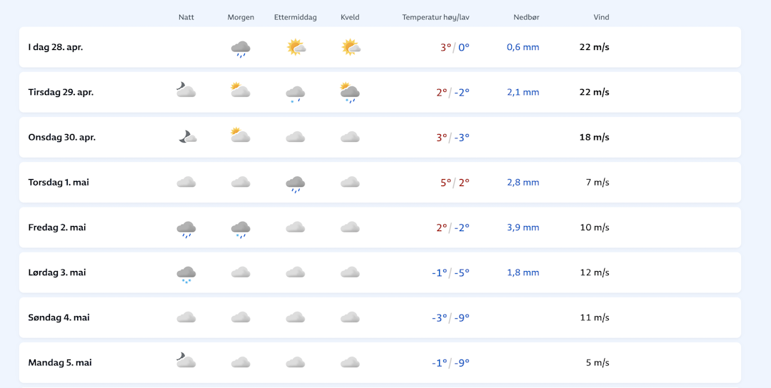Image resolution: width=771 pixels, height=388 pixels.
Task: Click Tirsdag 29. apr. evening sleet icon
Action: point(350,93)
